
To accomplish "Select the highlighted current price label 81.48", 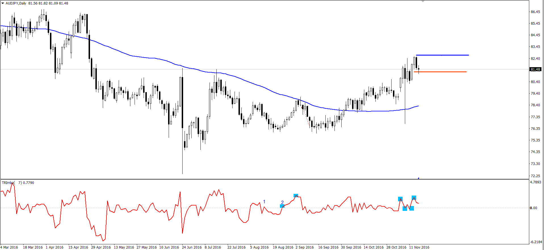I will click(535, 69).
